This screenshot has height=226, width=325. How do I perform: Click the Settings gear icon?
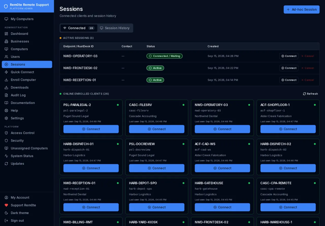pyautogui.click(x=6, y=118)
